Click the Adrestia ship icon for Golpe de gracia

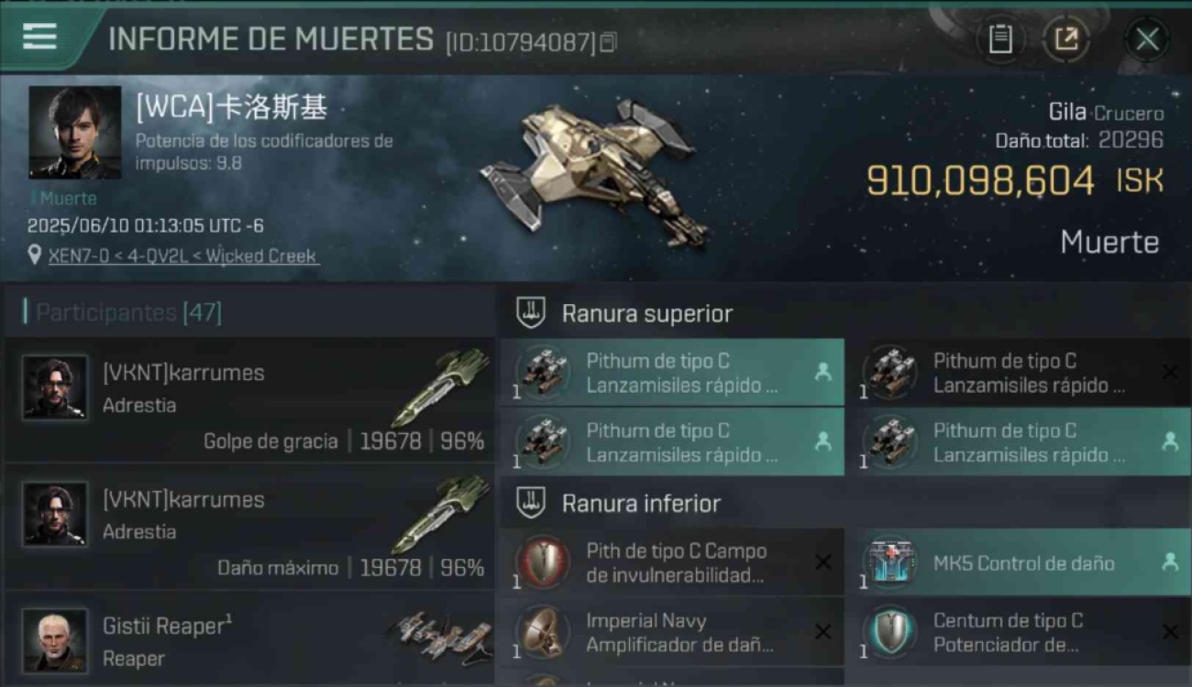tap(445, 387)
